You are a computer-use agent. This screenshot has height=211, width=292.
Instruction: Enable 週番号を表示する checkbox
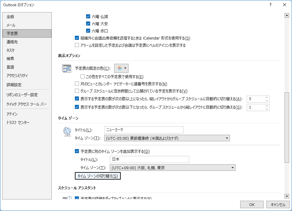coord(77,84)
